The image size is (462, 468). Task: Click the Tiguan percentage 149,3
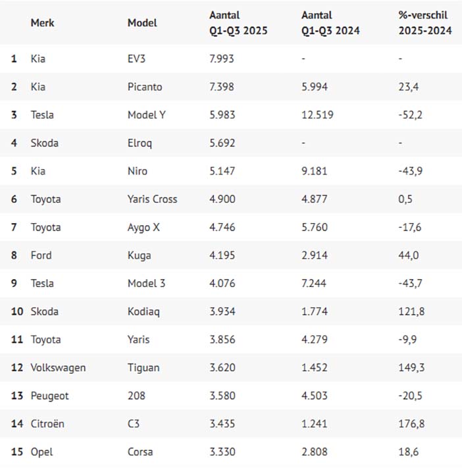(411, 367)
